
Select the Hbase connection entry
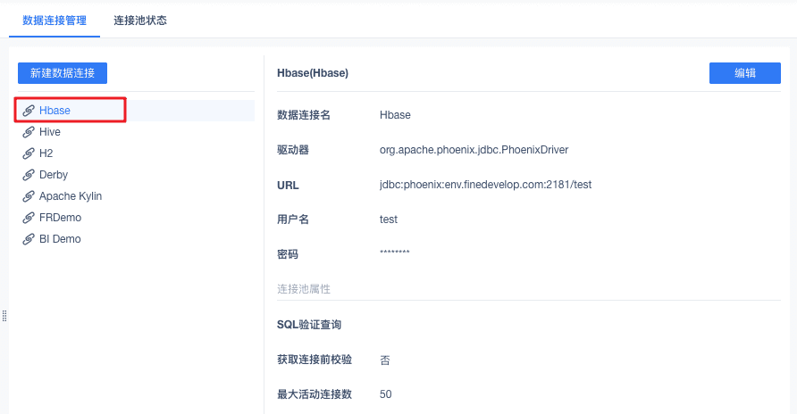pyautogui.click(x=55, y=111)
